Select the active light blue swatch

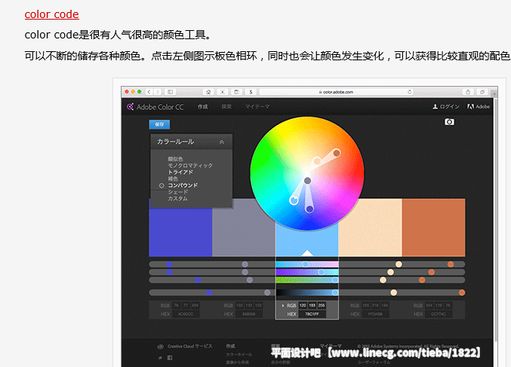pyautogui.click(x=307, y=240)
